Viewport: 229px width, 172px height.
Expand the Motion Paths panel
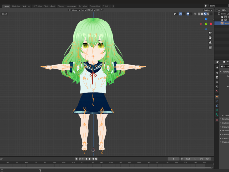pos(221,130)
